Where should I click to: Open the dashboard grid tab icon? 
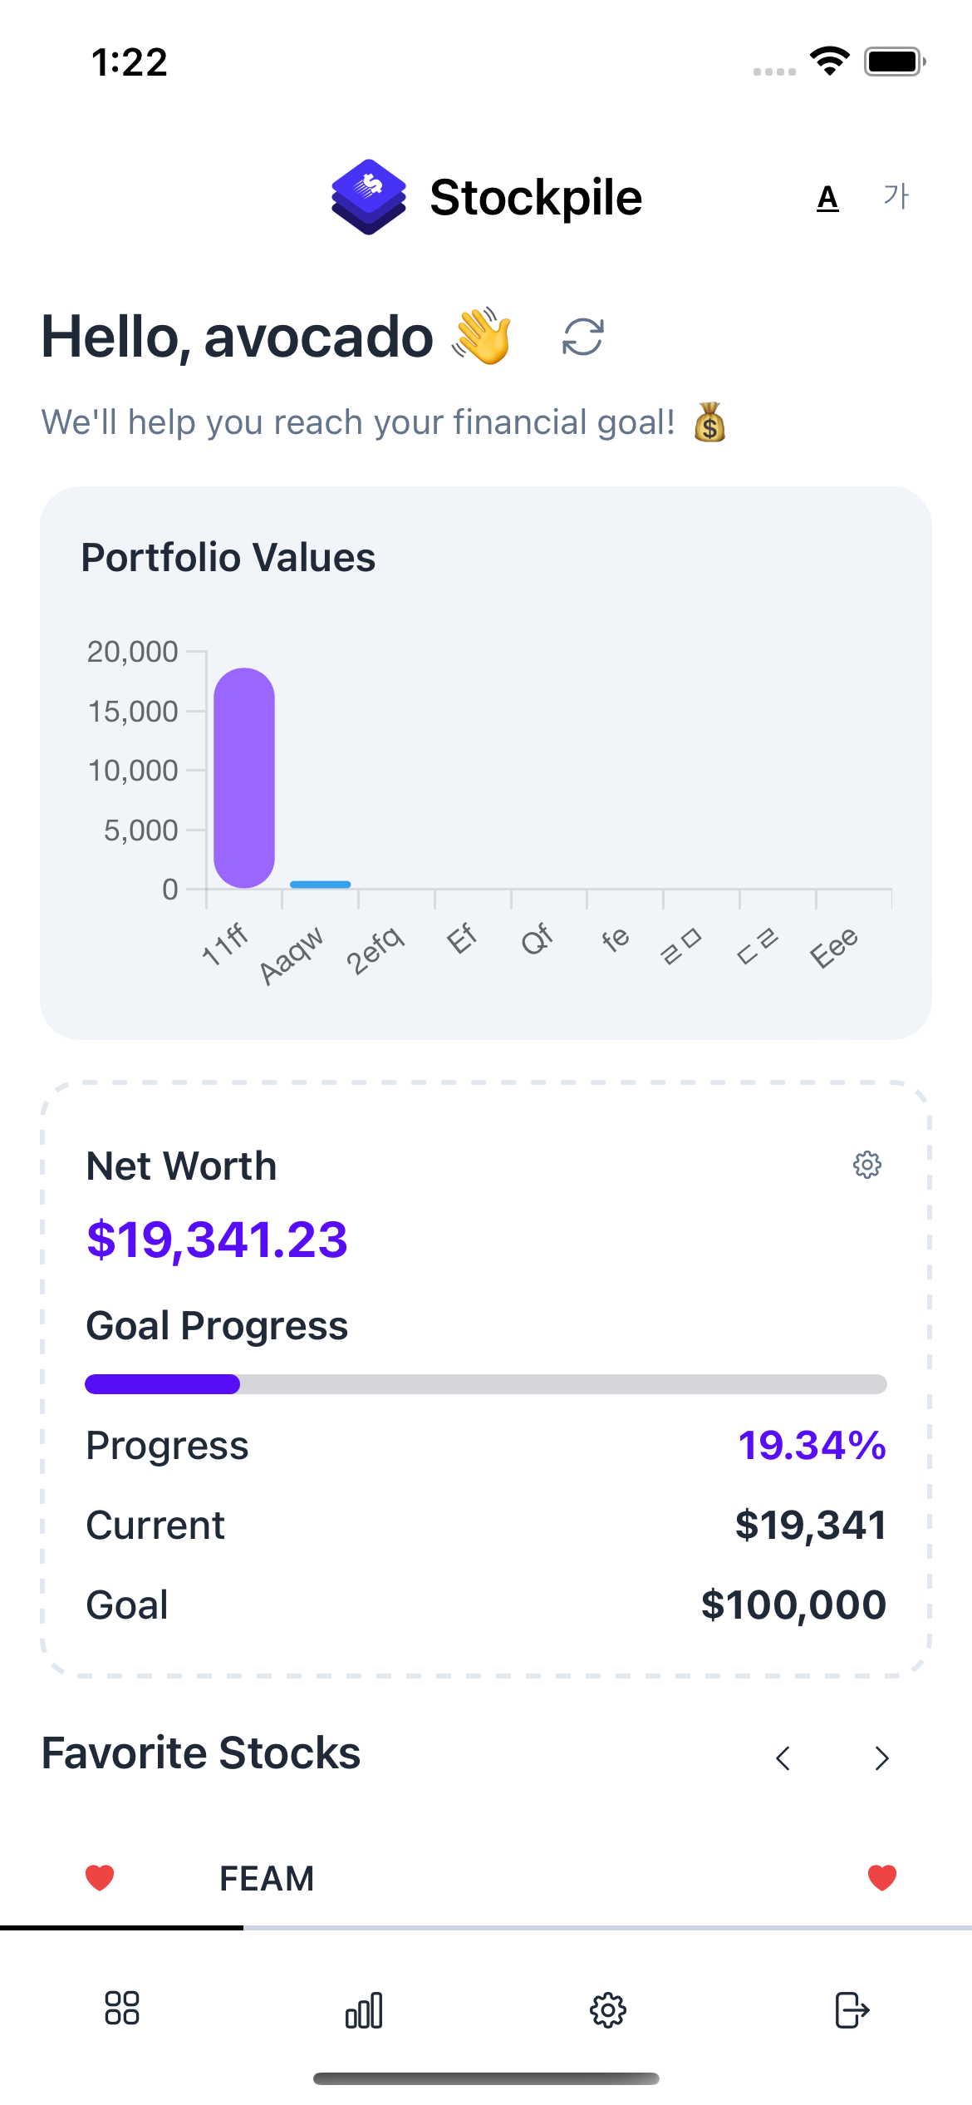[x=122, y=2008]
